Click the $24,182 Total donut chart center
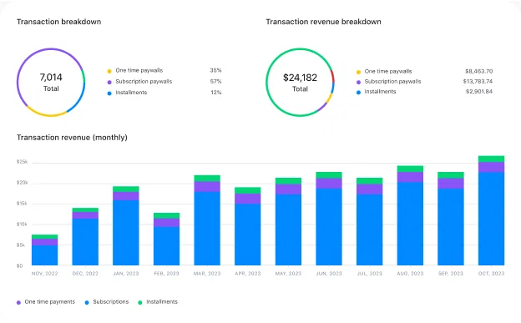521x323 pixels. click(300, 82)
